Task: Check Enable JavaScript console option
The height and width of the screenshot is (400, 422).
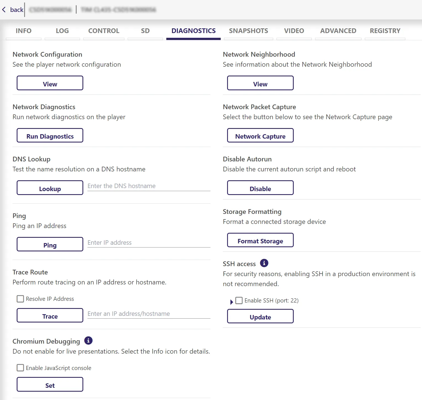Action: [x=20, y=368]
